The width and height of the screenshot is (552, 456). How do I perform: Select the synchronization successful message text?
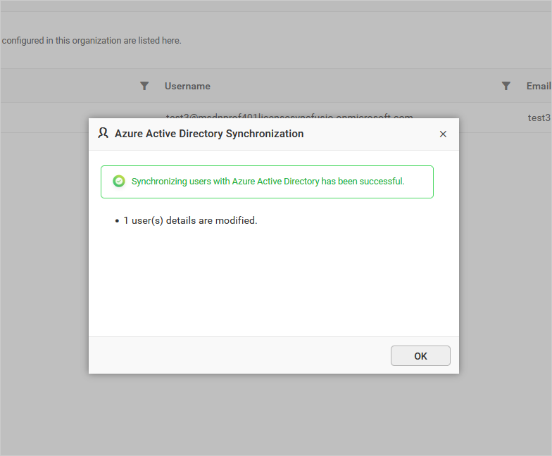tap(268, 182)
